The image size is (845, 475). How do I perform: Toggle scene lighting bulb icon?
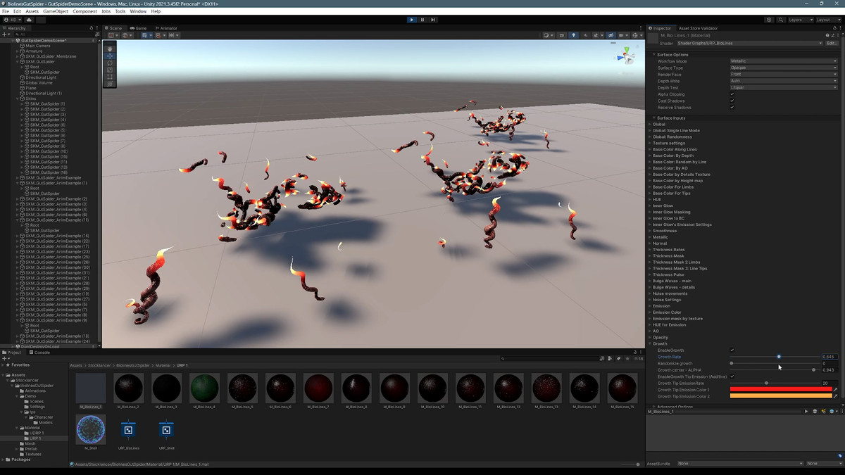(x=573, y=34)
